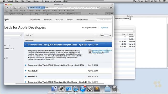Open Technologies navigation link

pyautogui.click(x=35, y=19)
